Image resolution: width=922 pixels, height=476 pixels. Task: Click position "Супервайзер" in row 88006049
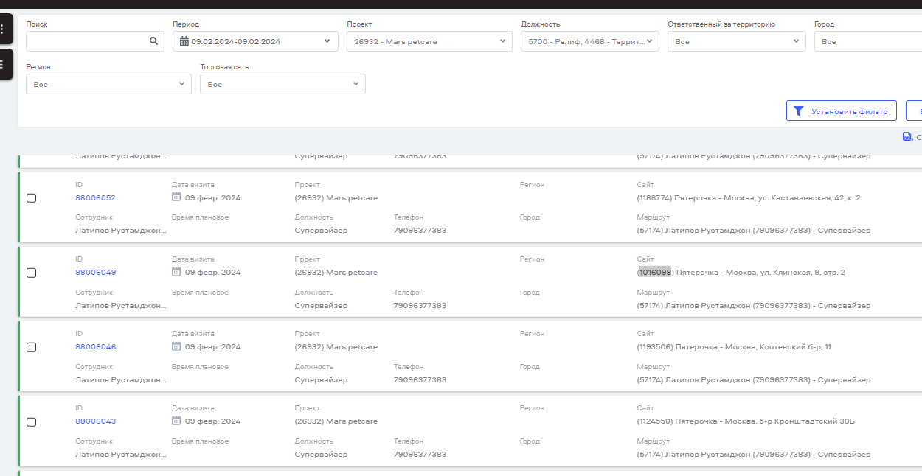321,305
